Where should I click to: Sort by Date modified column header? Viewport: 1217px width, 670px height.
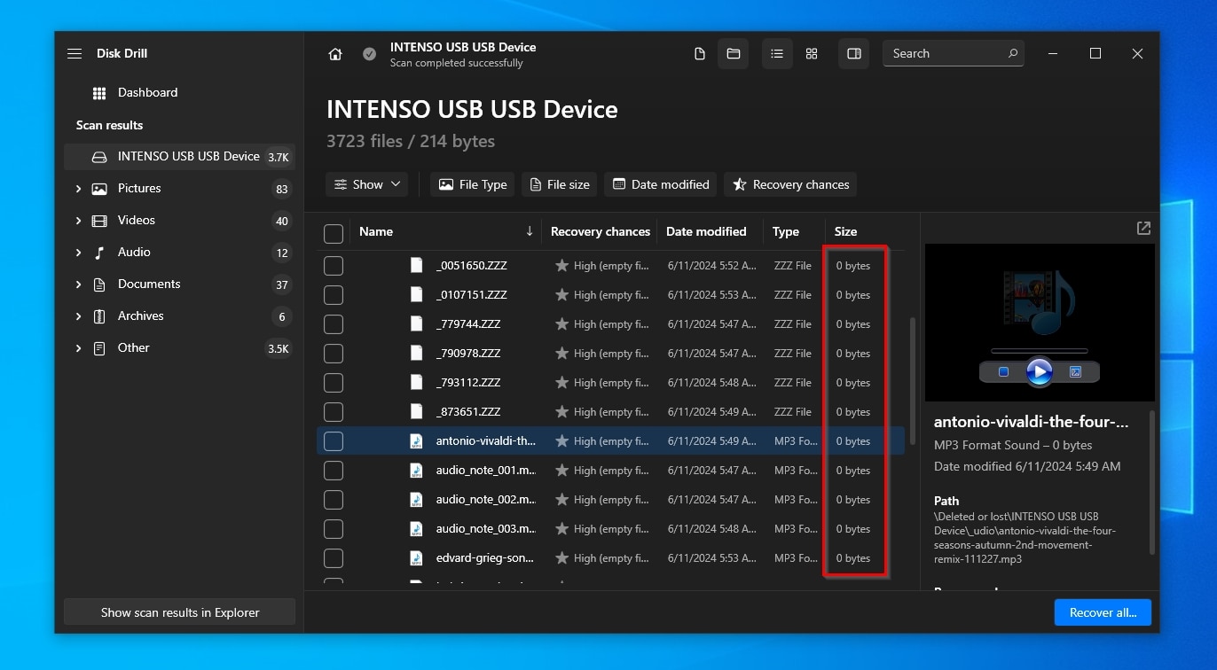(706, 231)
